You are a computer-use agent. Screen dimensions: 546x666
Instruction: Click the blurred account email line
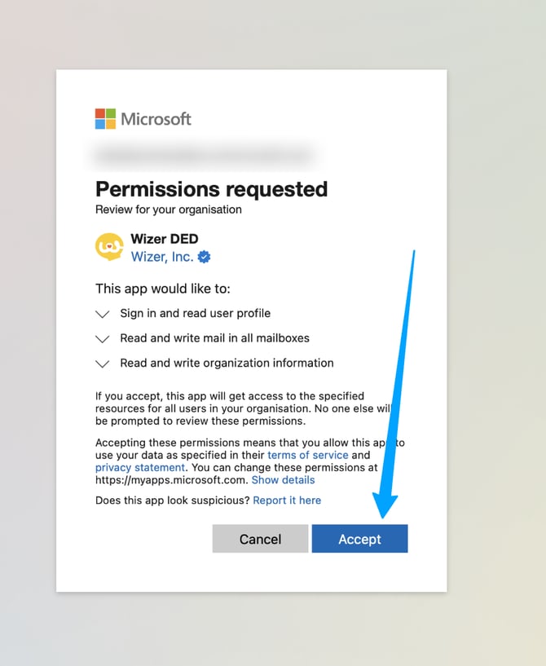204,153
